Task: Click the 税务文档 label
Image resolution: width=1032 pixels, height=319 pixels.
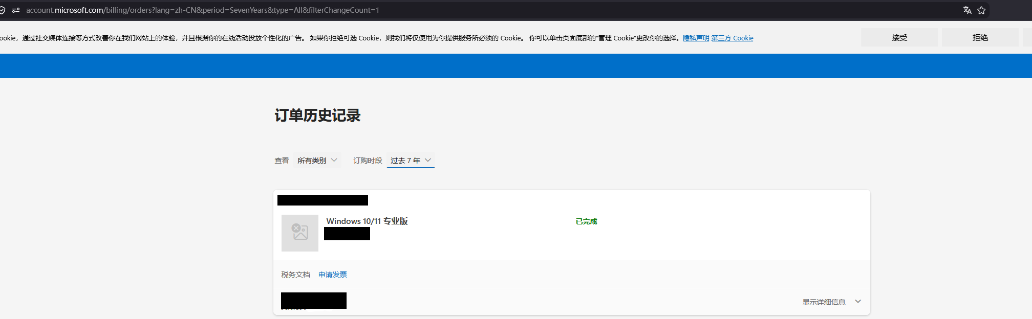Action: point(295,275)
